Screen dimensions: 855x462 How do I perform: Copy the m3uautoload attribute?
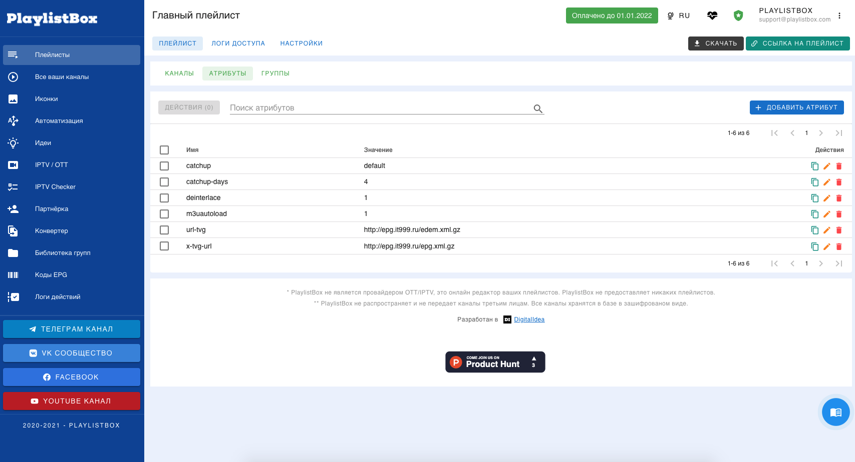pyautogui.click(x=815, y=214)
